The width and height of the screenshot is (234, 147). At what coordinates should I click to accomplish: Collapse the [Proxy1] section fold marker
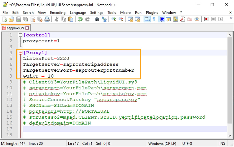click(21, 53)
